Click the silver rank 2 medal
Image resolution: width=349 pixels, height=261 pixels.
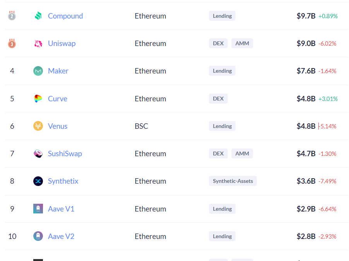[12, 15]
